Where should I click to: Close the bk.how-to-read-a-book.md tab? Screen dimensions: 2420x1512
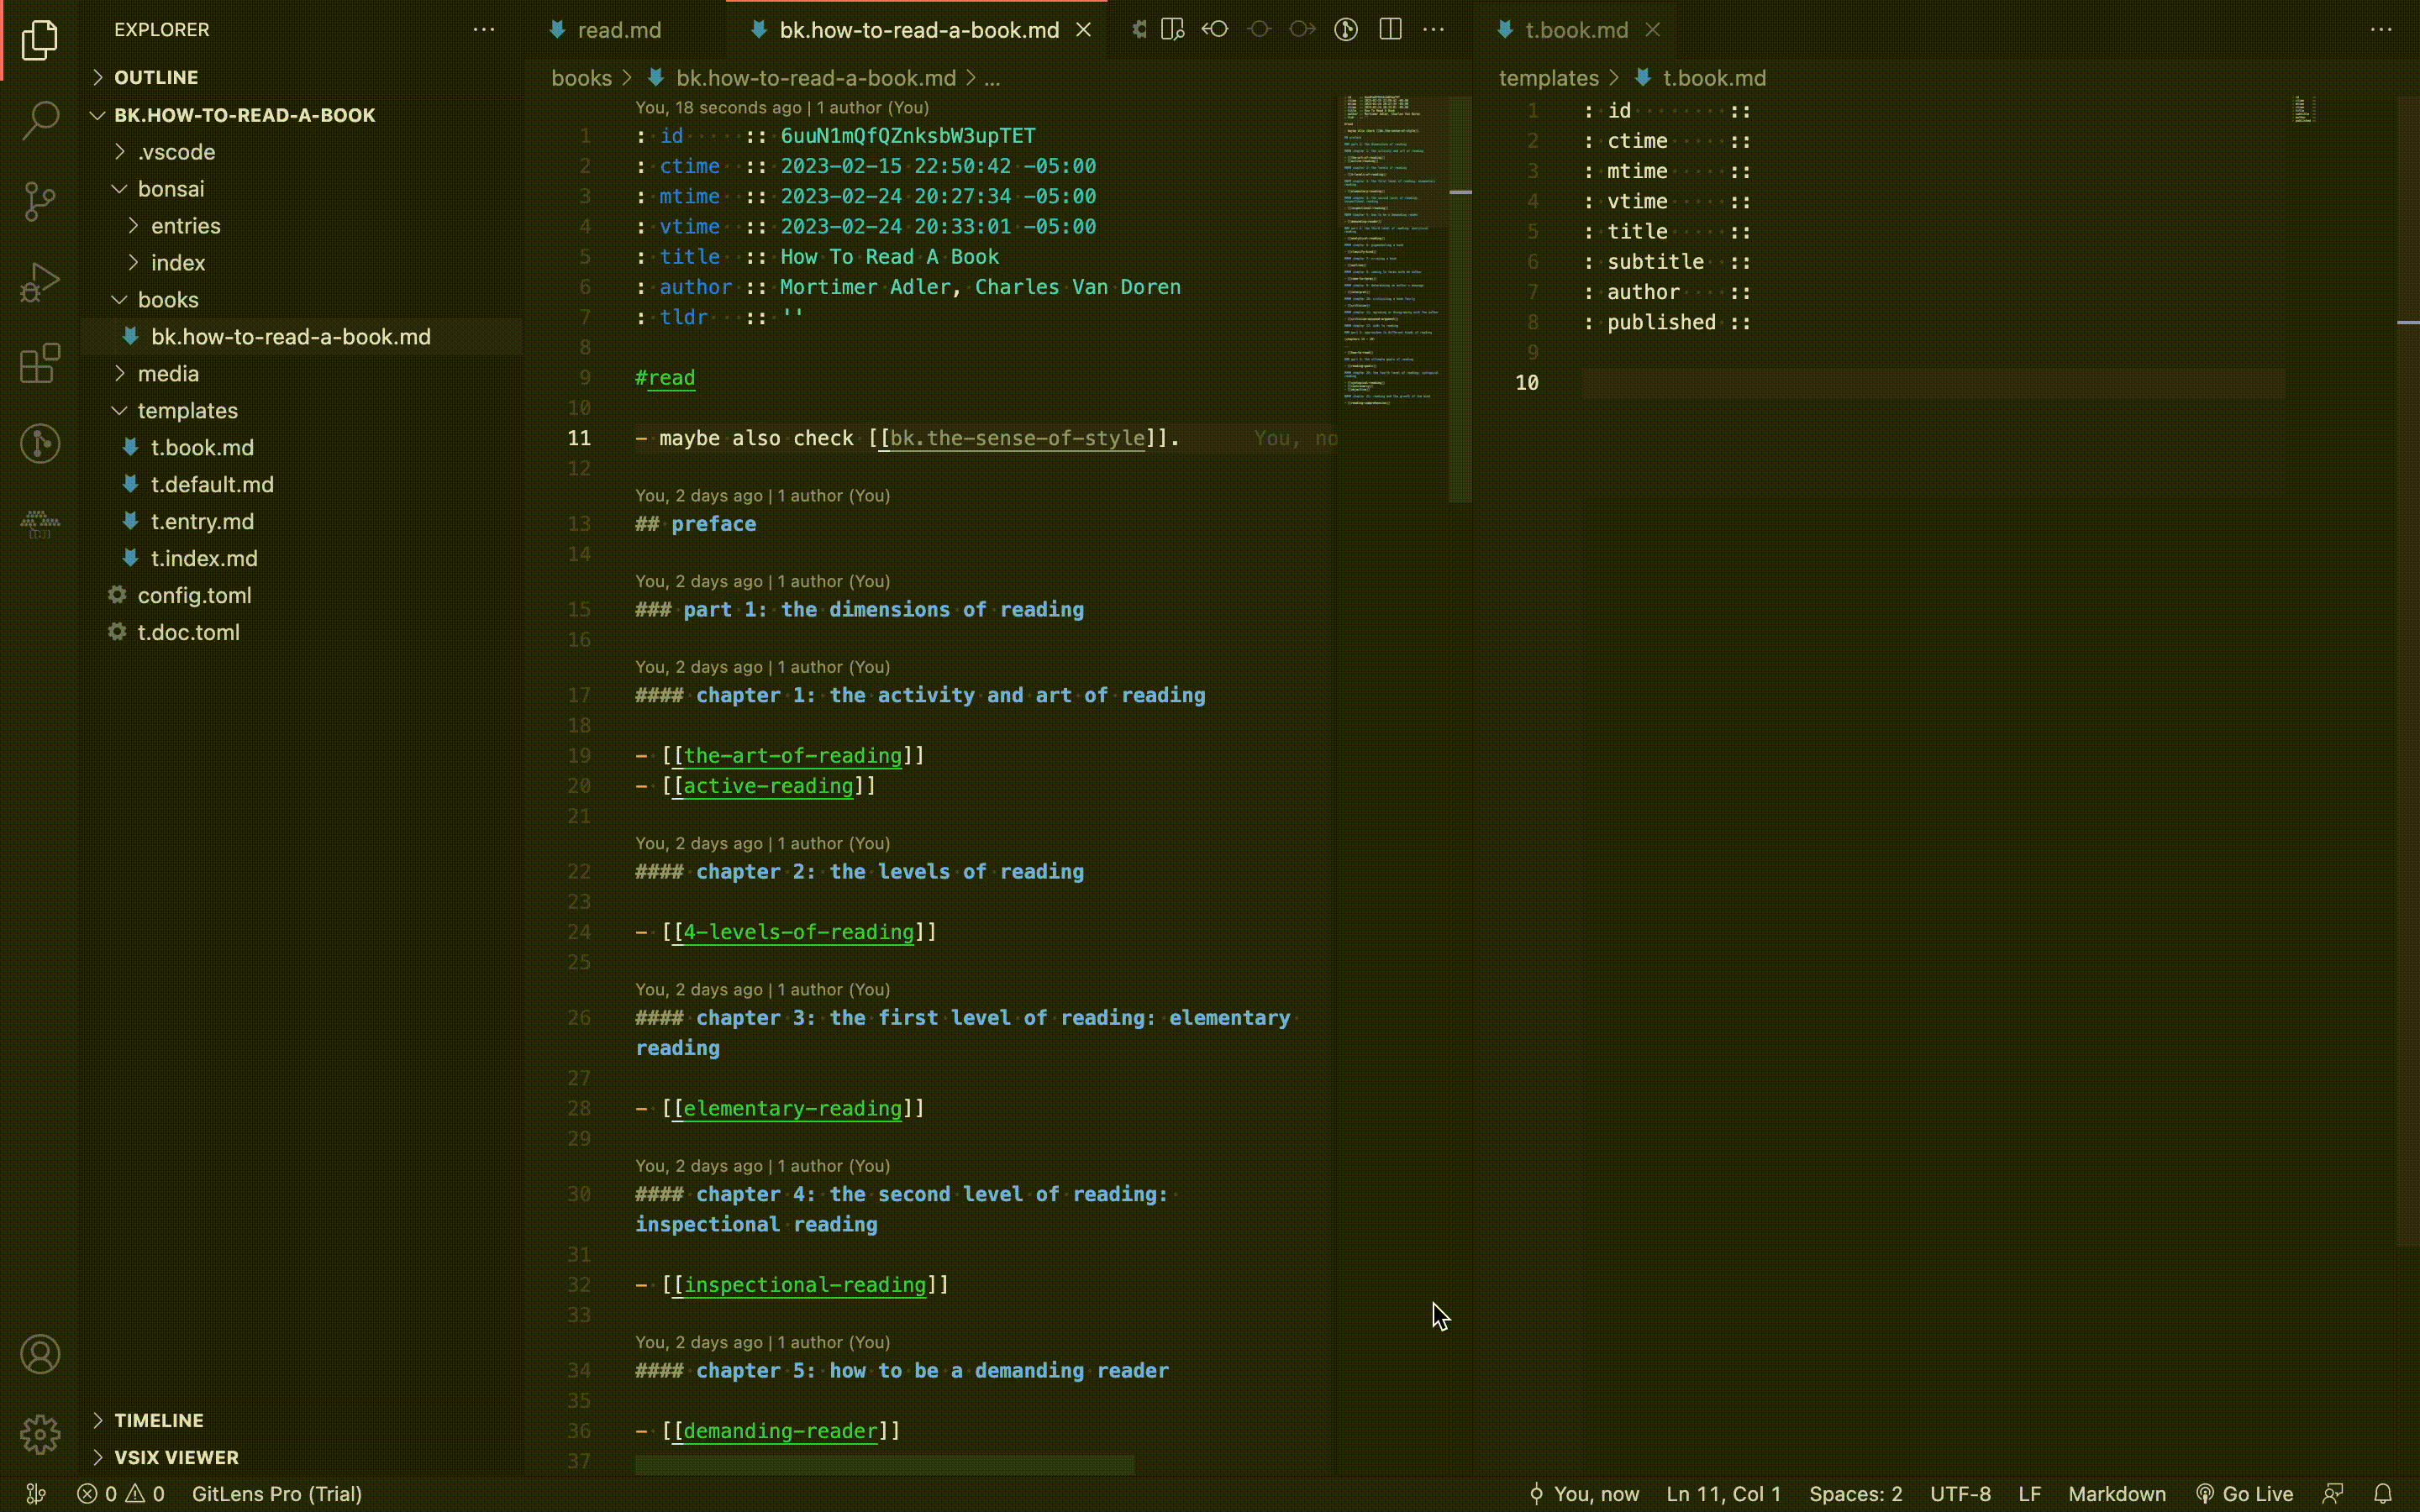[1083, 30]
